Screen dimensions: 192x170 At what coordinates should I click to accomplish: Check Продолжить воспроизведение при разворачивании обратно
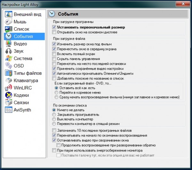tap(58, 145)
